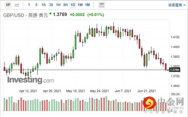This screenshot has height=117, width=188.
Task: Choose the 5H timeframe
Action: (65, 5)
